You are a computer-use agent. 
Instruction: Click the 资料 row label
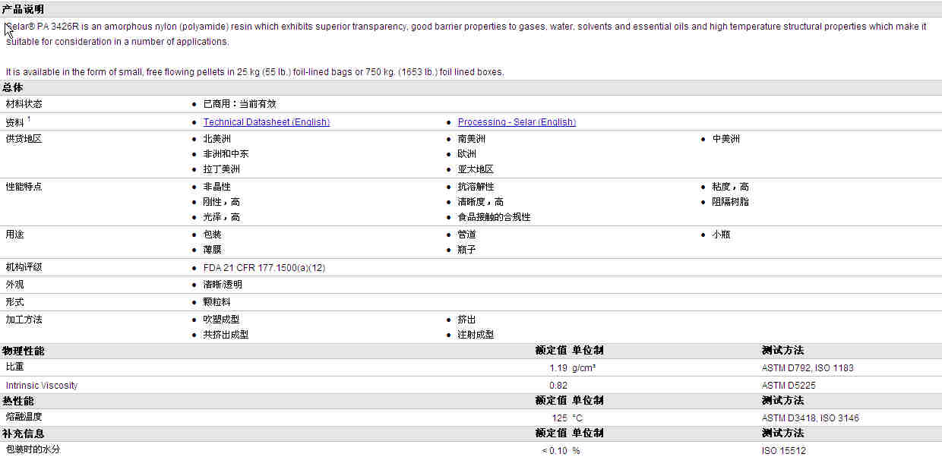point(15,122)
